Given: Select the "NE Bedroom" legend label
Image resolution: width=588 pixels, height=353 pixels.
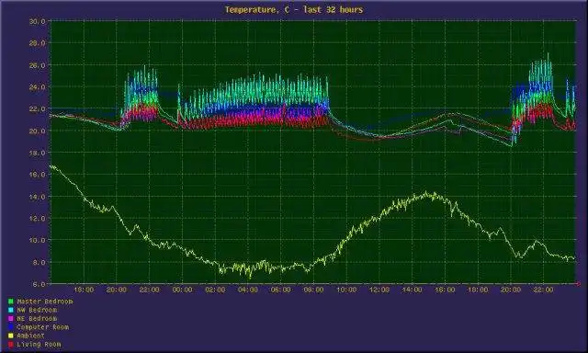Looking at the screenshot, I should [x=37, y=318].
